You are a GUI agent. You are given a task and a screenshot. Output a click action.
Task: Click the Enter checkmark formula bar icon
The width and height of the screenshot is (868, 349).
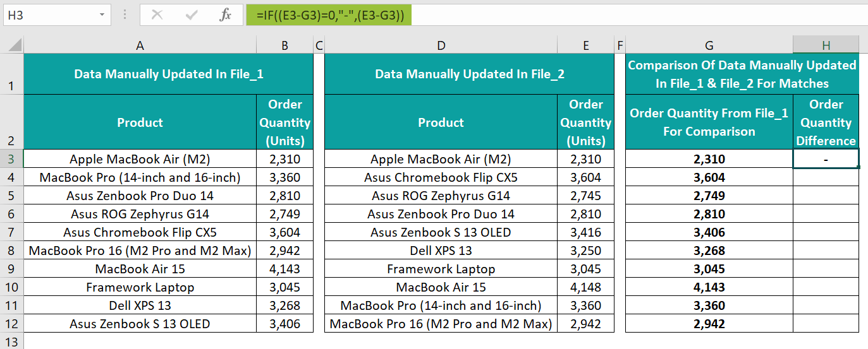[x=192, y=15]
